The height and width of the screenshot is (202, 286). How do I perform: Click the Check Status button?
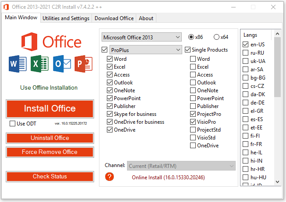[x=50, y=177]
